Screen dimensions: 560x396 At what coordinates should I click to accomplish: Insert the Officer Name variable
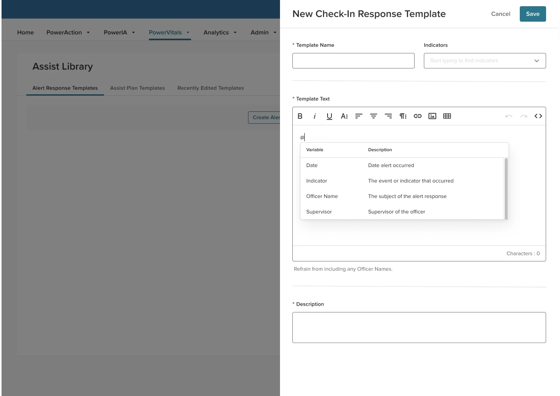402,196
